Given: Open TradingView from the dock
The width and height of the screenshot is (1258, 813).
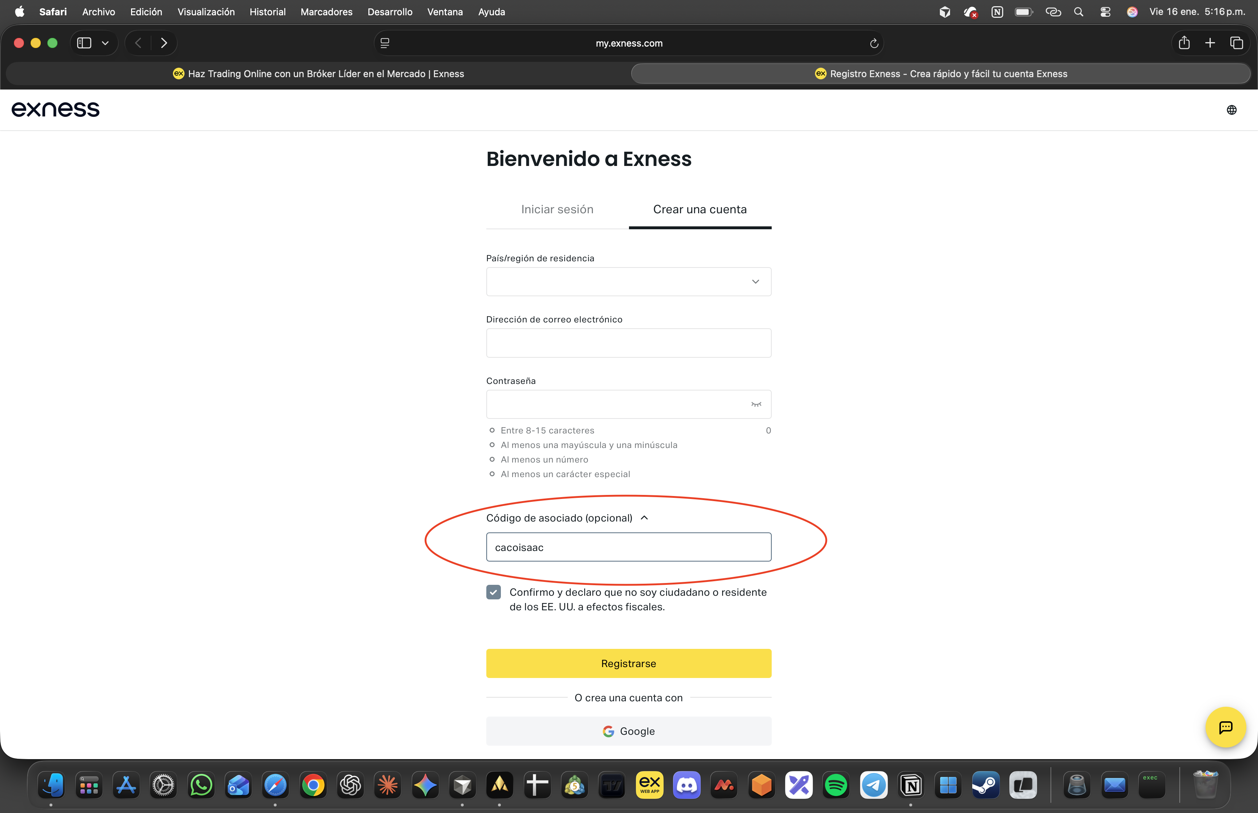Looking at the screenshot, I should (x=612, y=785).
